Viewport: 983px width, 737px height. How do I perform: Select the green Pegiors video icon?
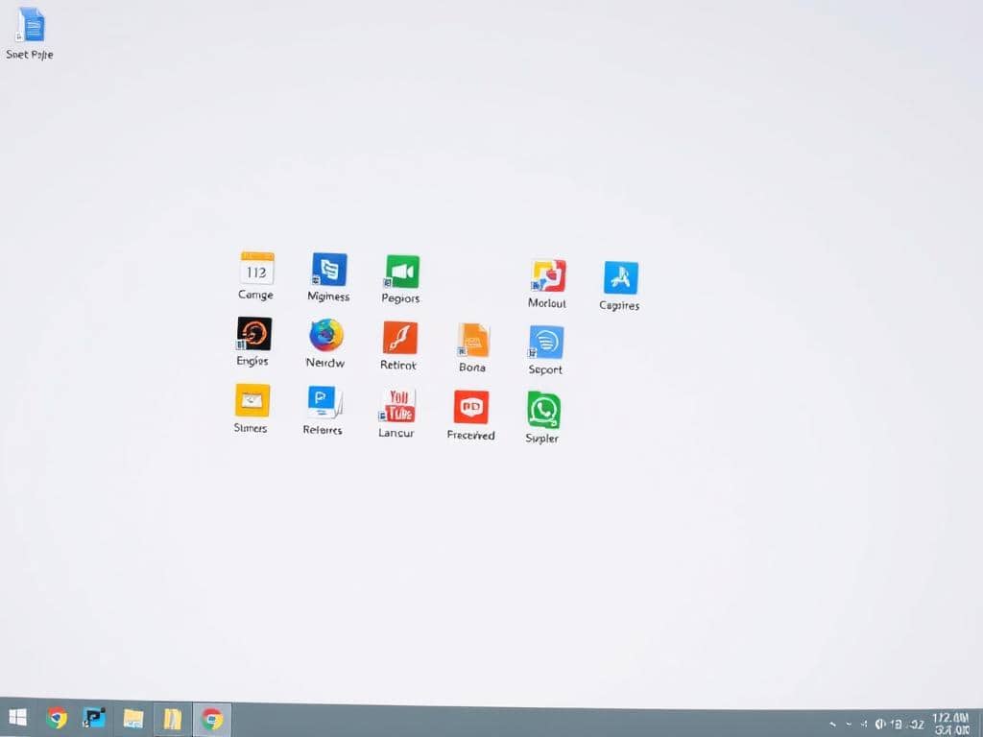click(402, 272)
